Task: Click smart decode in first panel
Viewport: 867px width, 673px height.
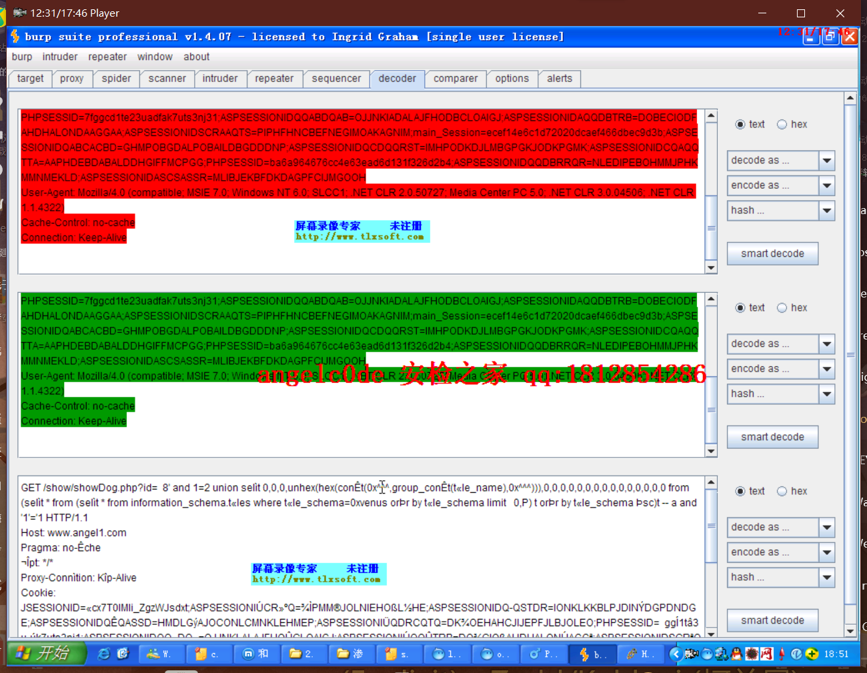Action: tap(772, 253)
